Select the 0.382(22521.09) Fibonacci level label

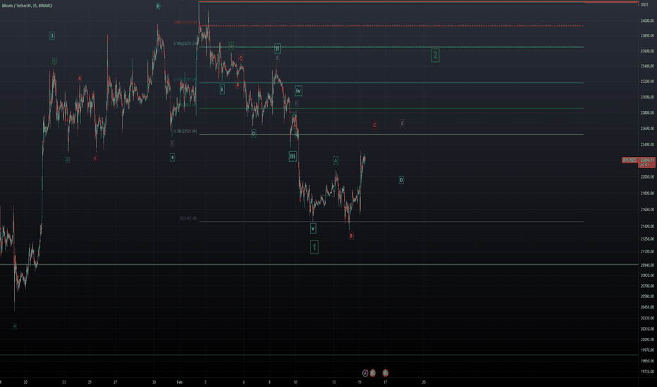(185, 132)
